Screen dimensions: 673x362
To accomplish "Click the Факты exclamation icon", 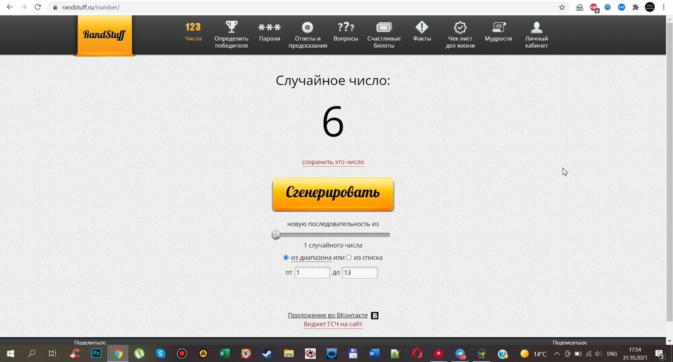I will pos(422,28).
